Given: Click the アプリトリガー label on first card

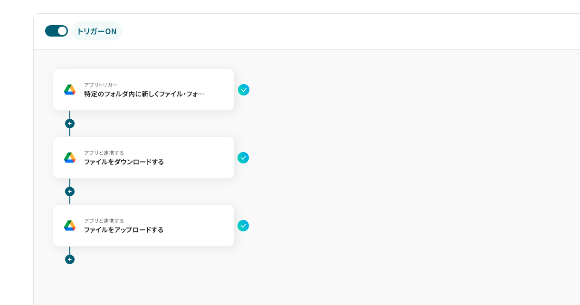Looking at the screenshot, I should (x=101, y=85).
